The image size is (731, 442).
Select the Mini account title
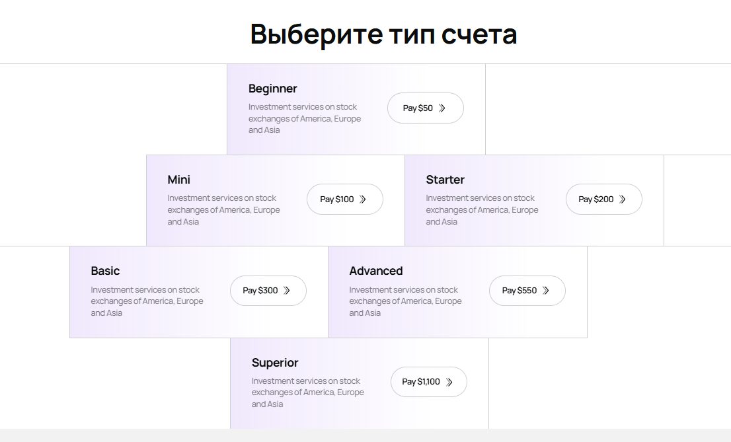pos(178,180)
